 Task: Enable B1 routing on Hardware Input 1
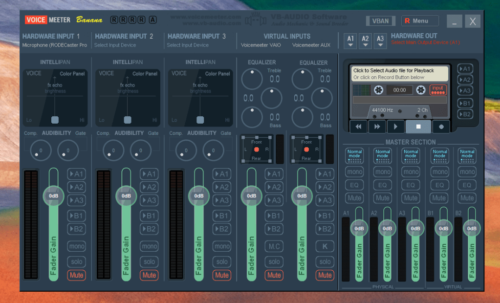(77, 216)
